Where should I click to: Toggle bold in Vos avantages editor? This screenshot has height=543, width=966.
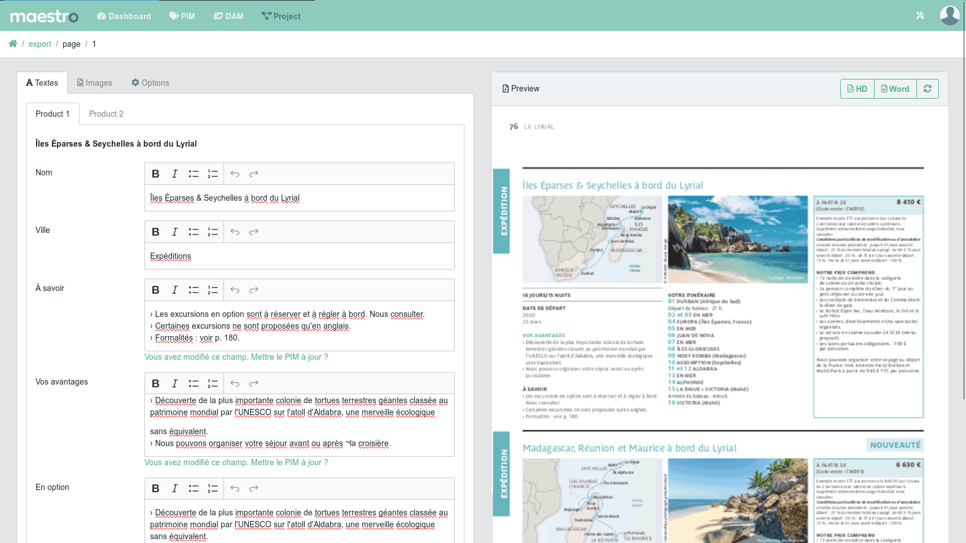pos(156,384)
